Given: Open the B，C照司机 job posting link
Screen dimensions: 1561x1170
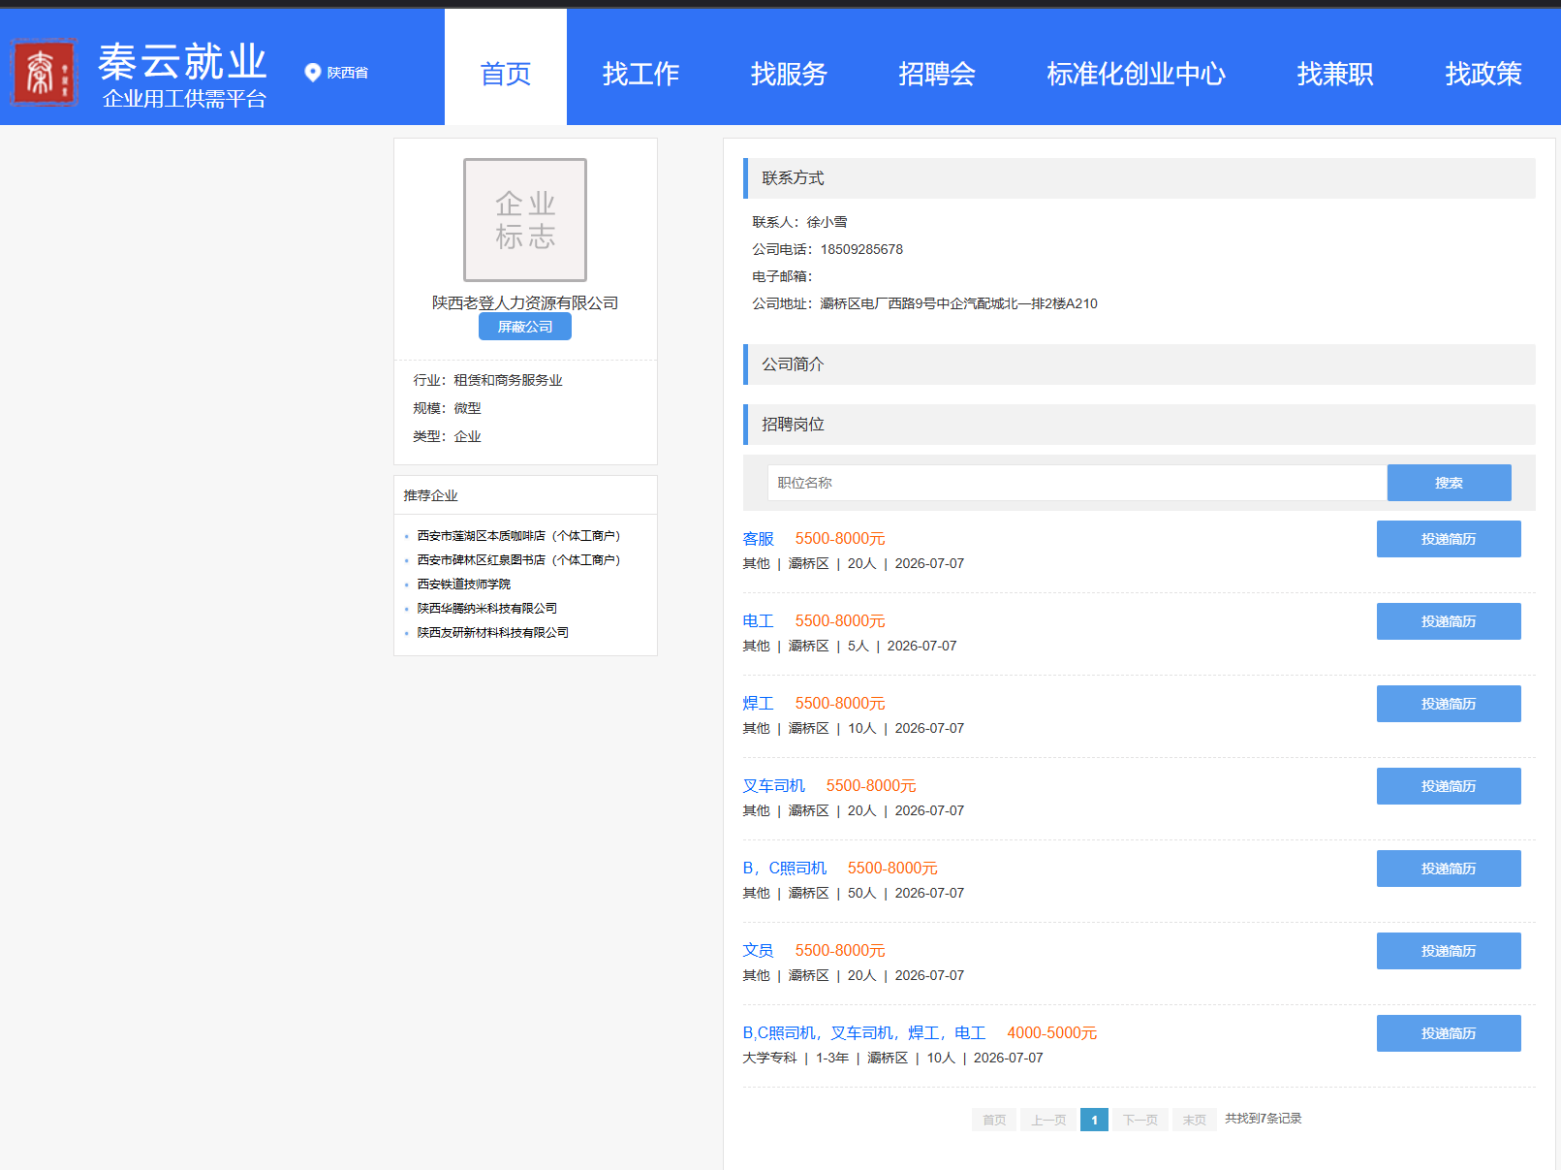Looking at the screenshot, I should [x=785, y=869].
